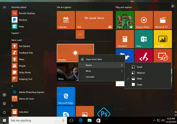Open the Photoshop Express tile
This screenshot has height=124, width=177.
pos(104,111)
